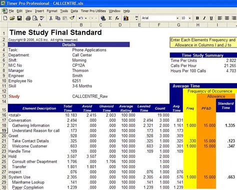Underline the selected cell text
This screenshot has width=237, height=190.
(211, 18)
